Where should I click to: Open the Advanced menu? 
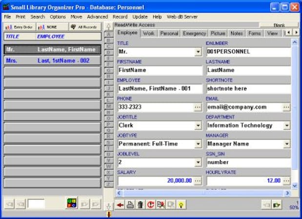98,17
